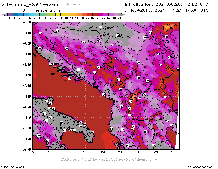Click the 23E longitude axis label

click(x=174, y=152)
